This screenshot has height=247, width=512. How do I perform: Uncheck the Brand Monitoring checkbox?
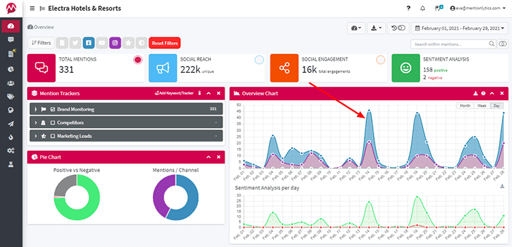53,110
